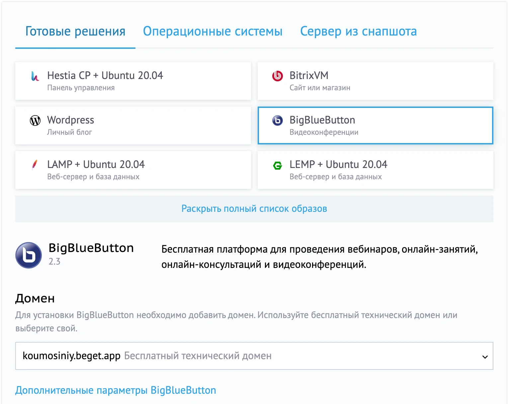The width and height of the screenshot is (508, 404).
Task: Select the Wordpress image card
Action: 133,125
